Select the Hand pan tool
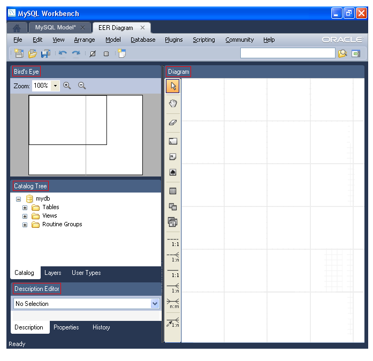Viewport: 373px width, 361px height. (173, 104)
